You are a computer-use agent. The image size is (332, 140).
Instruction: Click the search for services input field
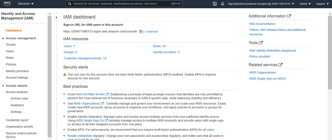[124, 4]
